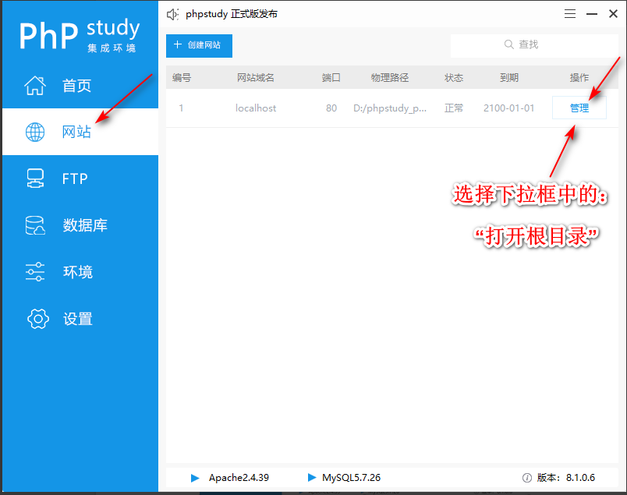Click the magnifier icon in the search box
This screenshot has width=627, height=495.
point(508,44)
